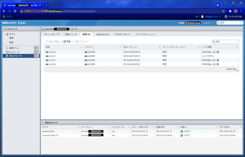Click the 設定の編集 pencil button
This screenshot has height=157, width=245.
click(52, 42)
